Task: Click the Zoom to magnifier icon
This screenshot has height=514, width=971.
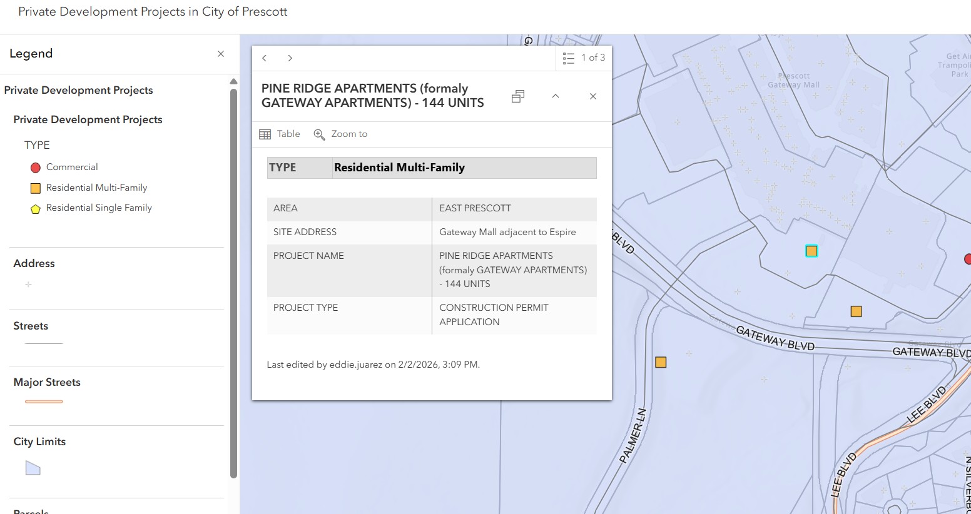Action: [x=319, y=134]
